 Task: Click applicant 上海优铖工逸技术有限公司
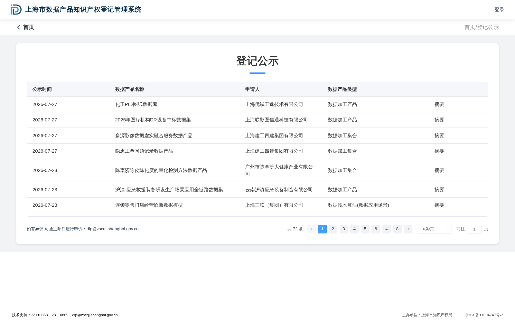[x=274, y=104]
